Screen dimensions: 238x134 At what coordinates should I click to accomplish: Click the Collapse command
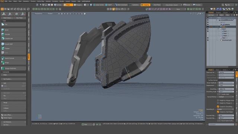[x=13, y=108]
